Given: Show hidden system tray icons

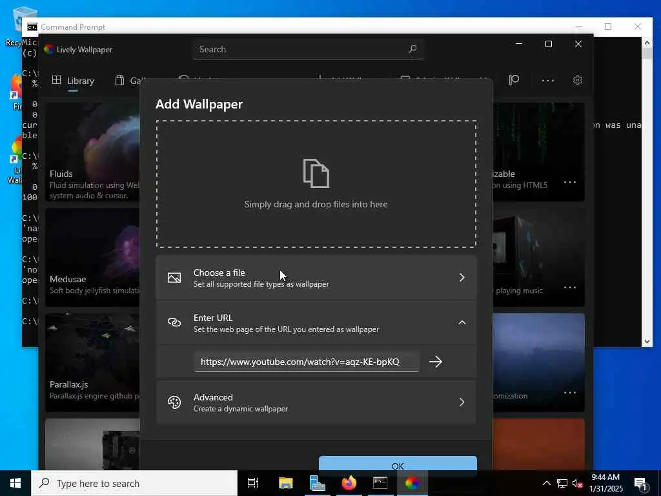Looking at the screenshot, I should pyautogui.click(x=546, y=483).
